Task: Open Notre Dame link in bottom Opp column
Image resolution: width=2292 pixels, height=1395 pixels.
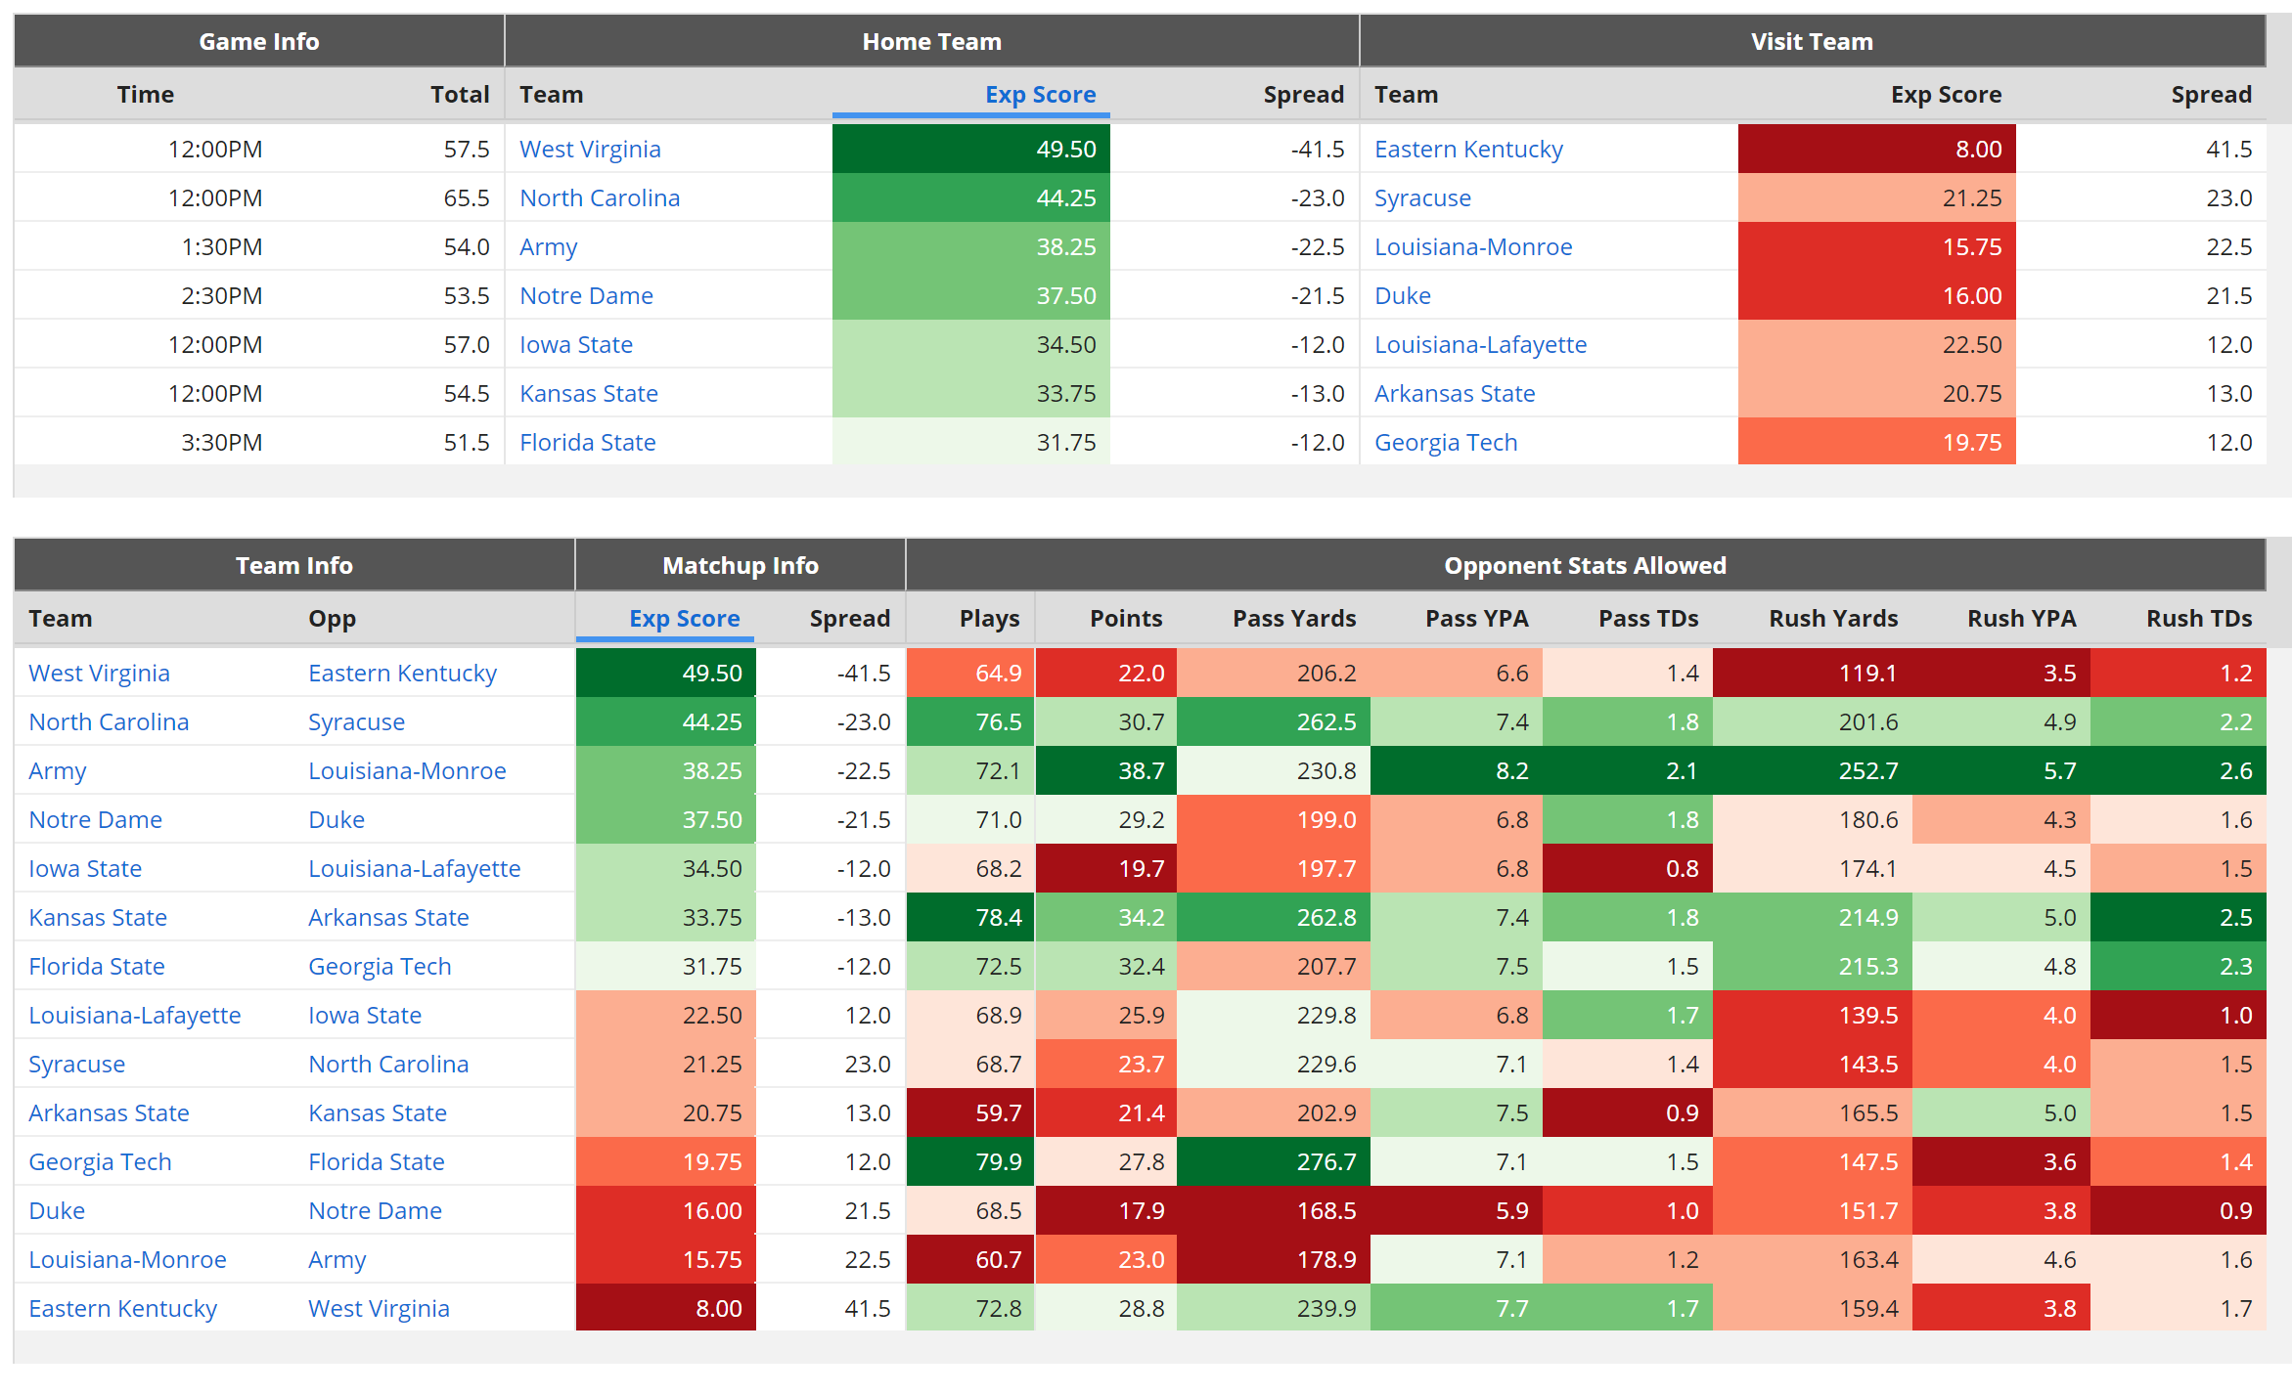Action: click(x=375, y=1210)
